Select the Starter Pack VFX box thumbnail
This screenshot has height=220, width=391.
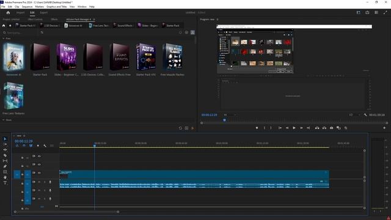[146, 57]
